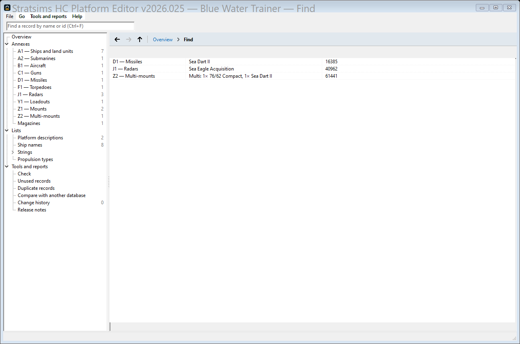Click the back navigation arrow
Viewport: 520px width, 344px height.
click(117, 39)
